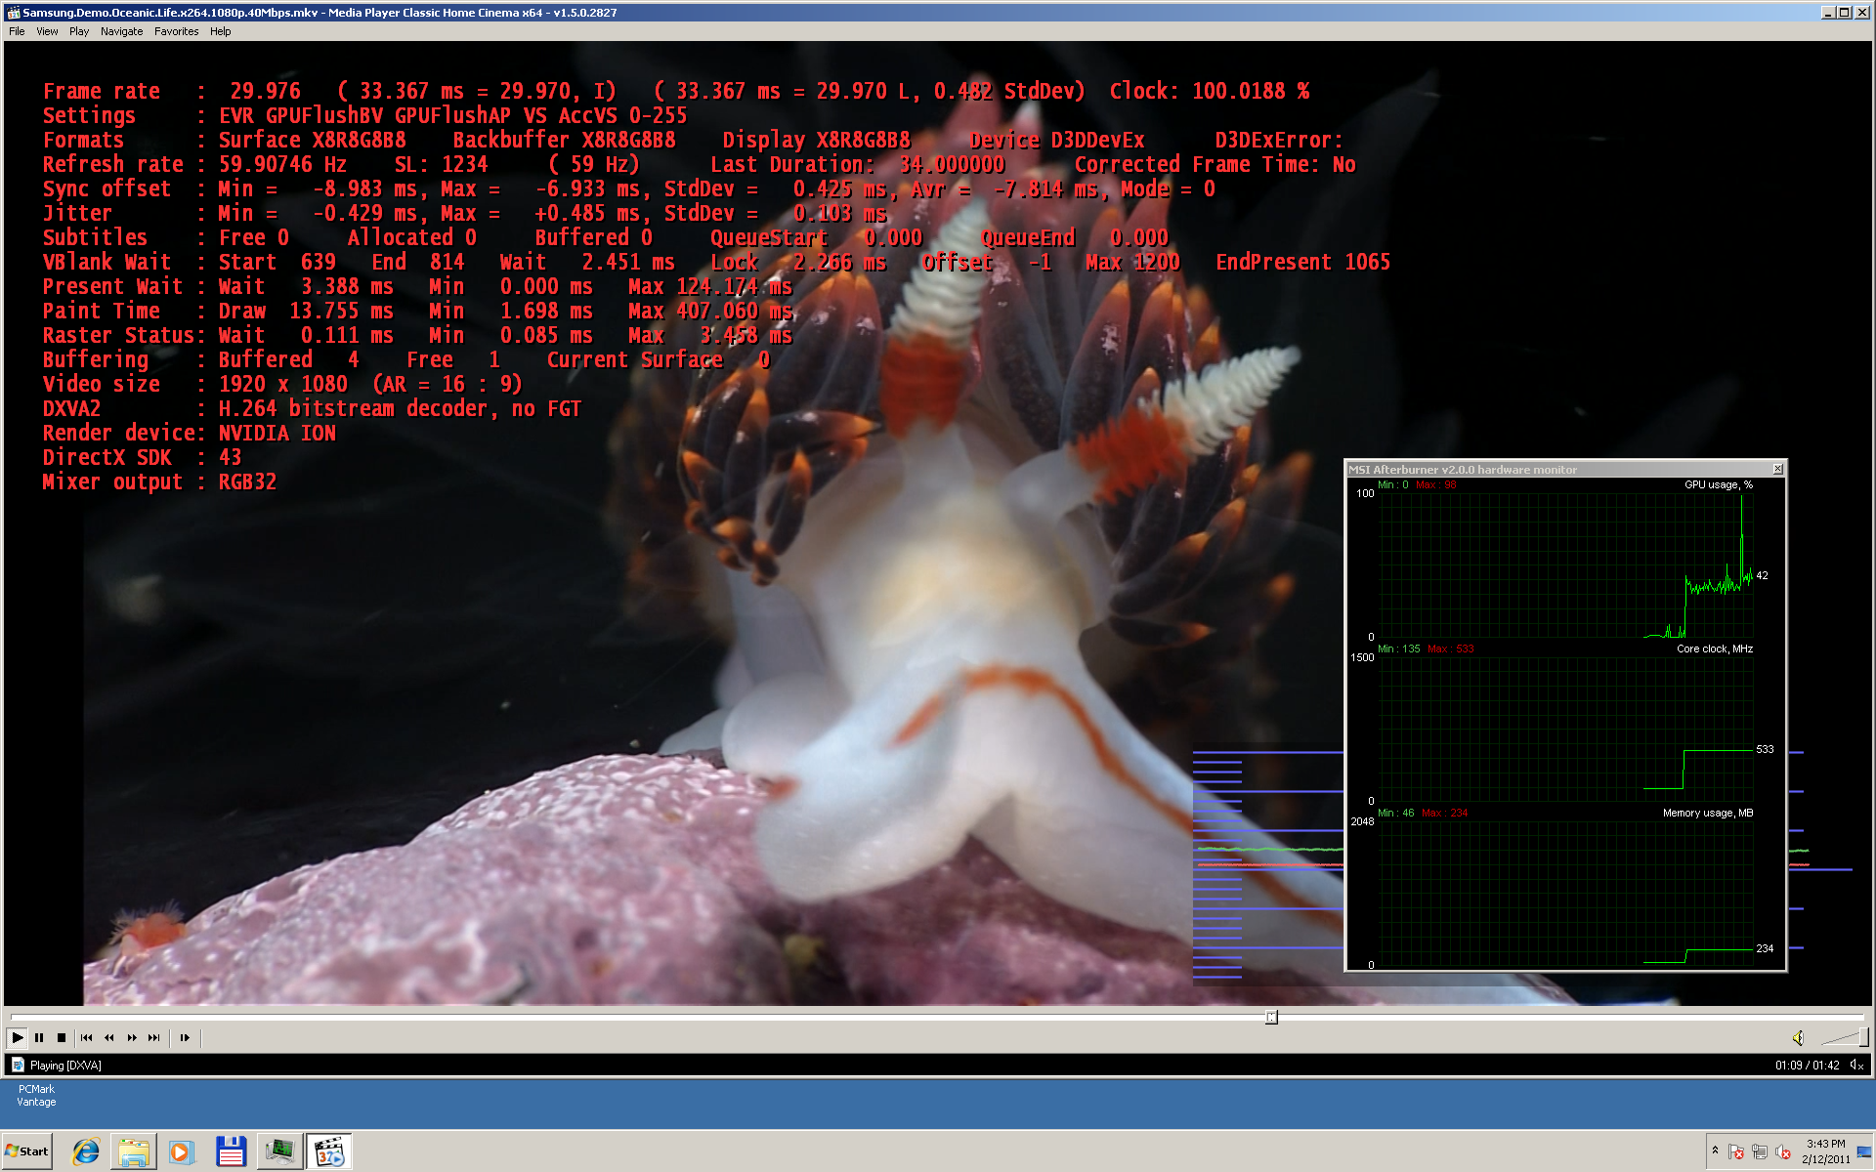Click the taskbar clock showing 3:43 PM

(1826, 1151)
